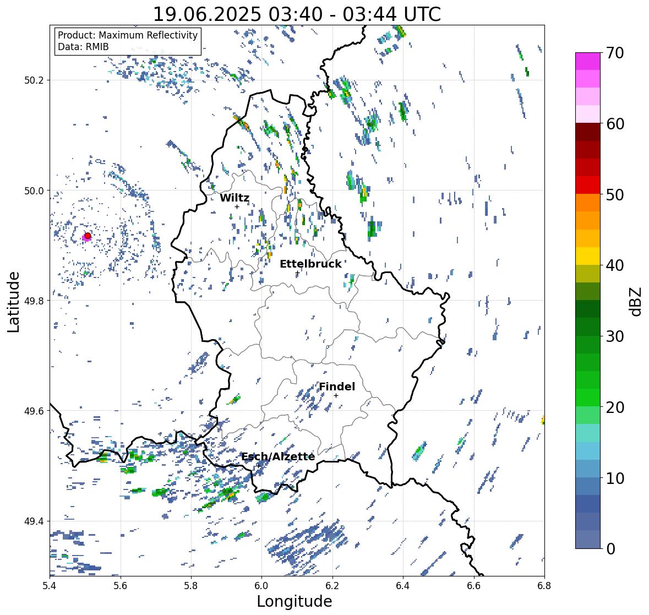Viewport: 649px width, 615px height.
Task: Select the Wiltz city label
Action: [234, 198]
